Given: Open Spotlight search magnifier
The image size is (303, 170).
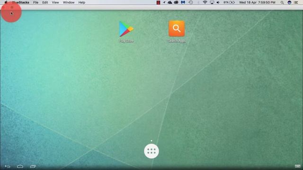Looking at the screenshot, I should click(282, 2).
